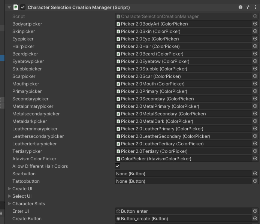This screenshot has height=224, width=260.
Task: Select the Picker 2.0Skin object field
Action: click(183, 31)
